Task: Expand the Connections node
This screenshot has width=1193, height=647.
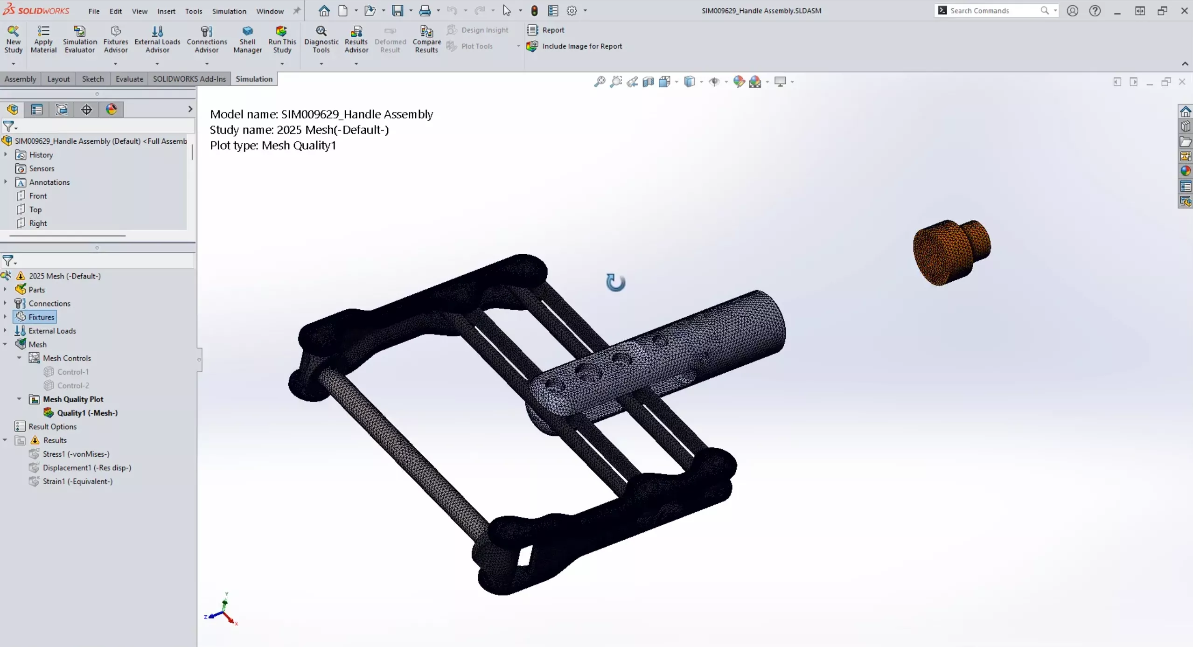Action: [5, 303]
